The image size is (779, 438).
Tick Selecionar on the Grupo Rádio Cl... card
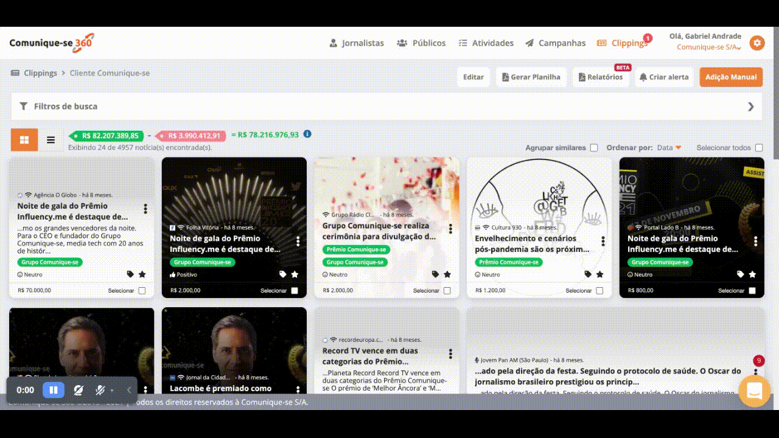[447, 291]
